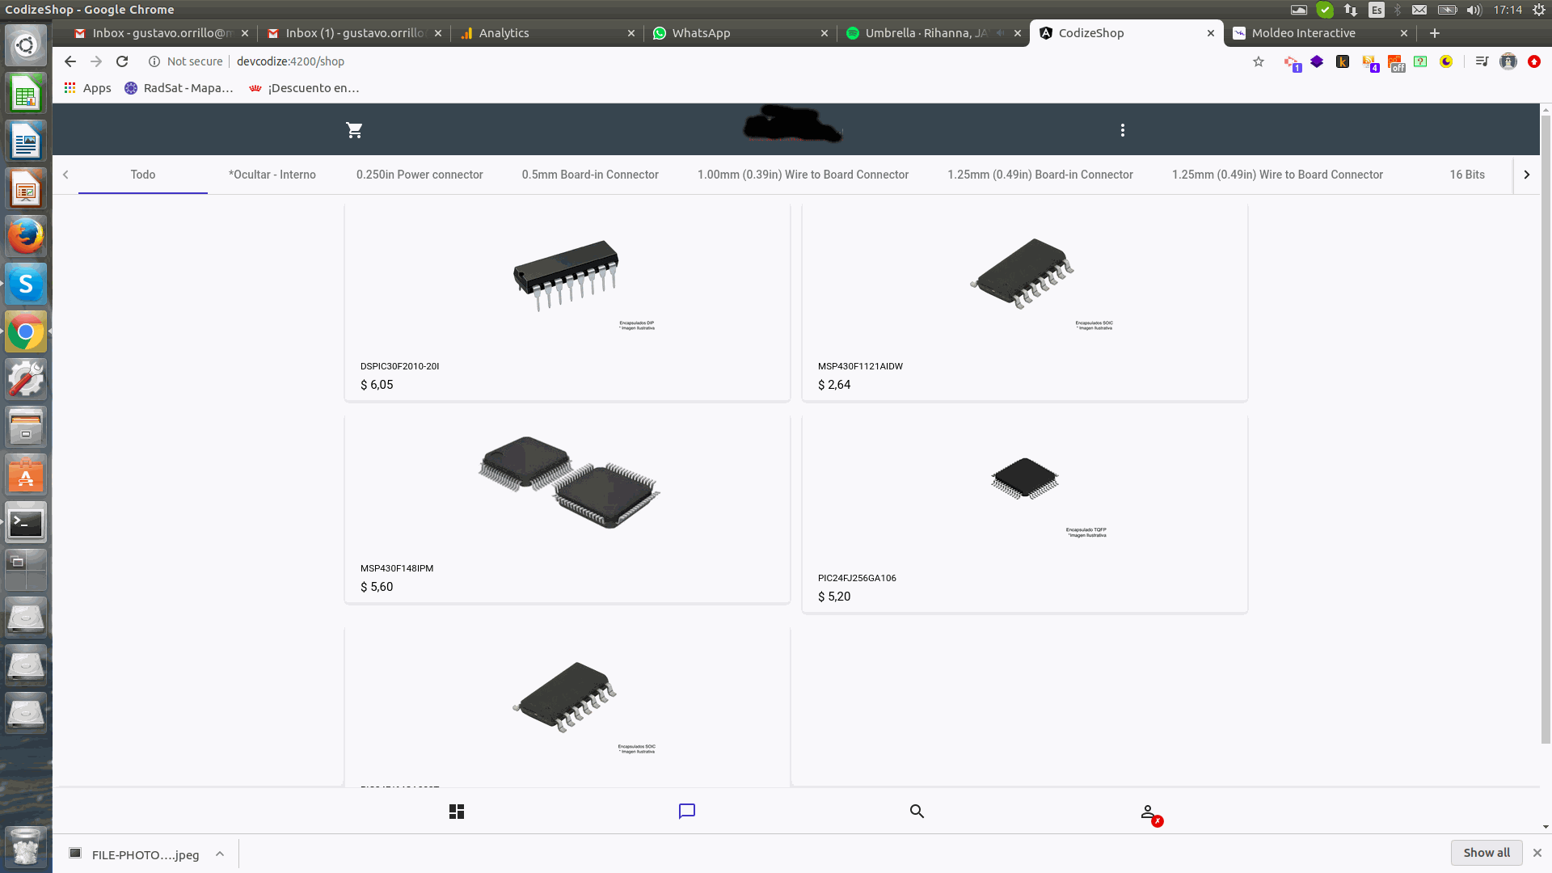Open the search icon in bottom navigation

(917, 812)
